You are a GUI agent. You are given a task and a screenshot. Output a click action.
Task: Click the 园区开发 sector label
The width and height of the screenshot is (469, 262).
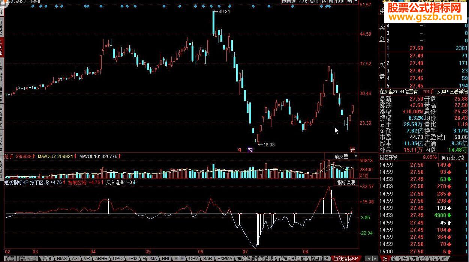tap(390, 158)
